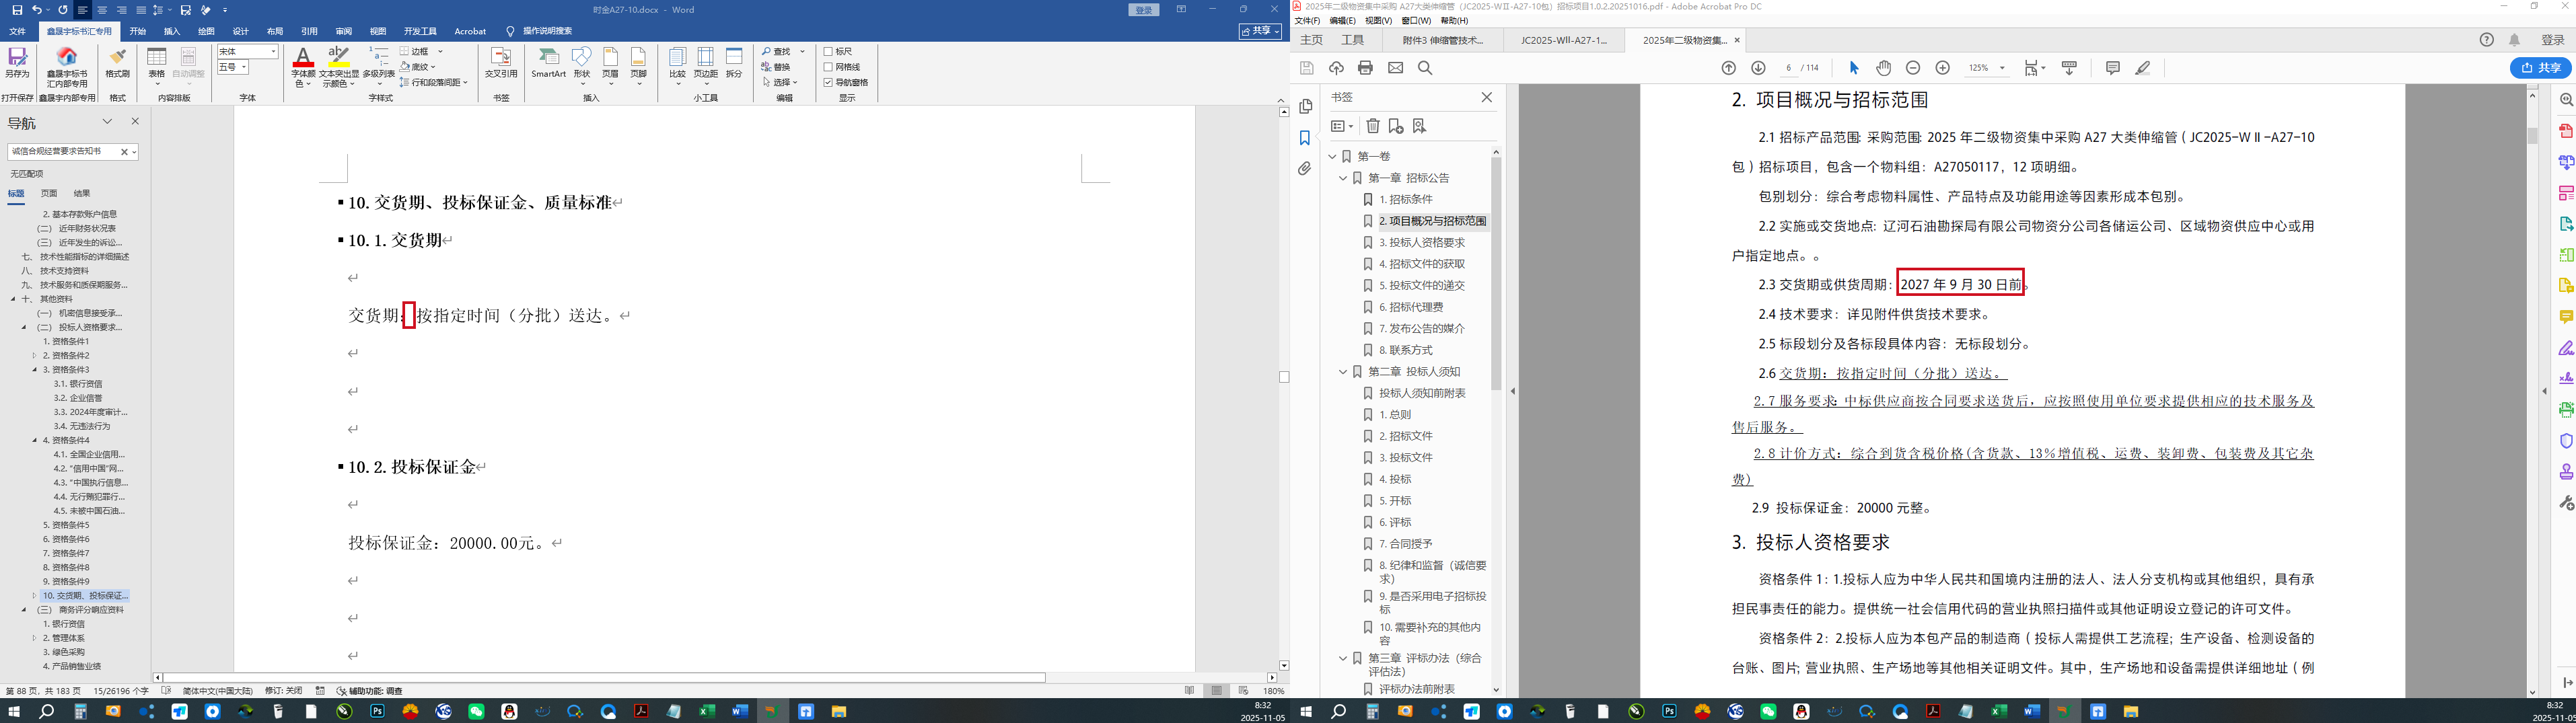
Task: Switch to the 页面 tab in navigation pane
Action: (x=49, y=194)
